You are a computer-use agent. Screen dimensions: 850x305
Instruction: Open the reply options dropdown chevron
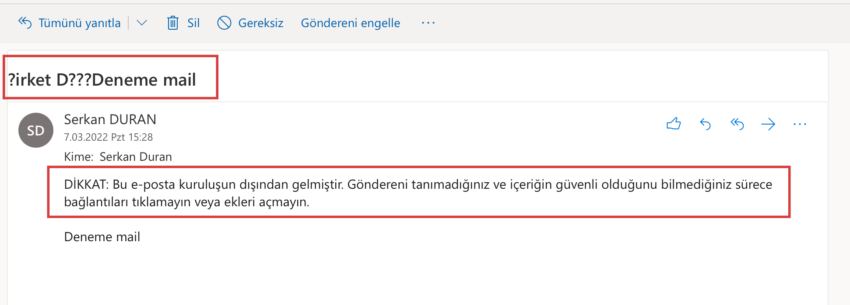coord(141,23)
